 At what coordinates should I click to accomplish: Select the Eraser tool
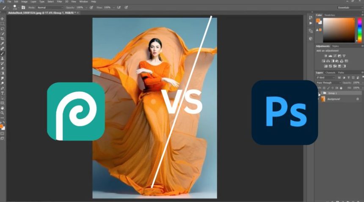[x=2, y=68]
